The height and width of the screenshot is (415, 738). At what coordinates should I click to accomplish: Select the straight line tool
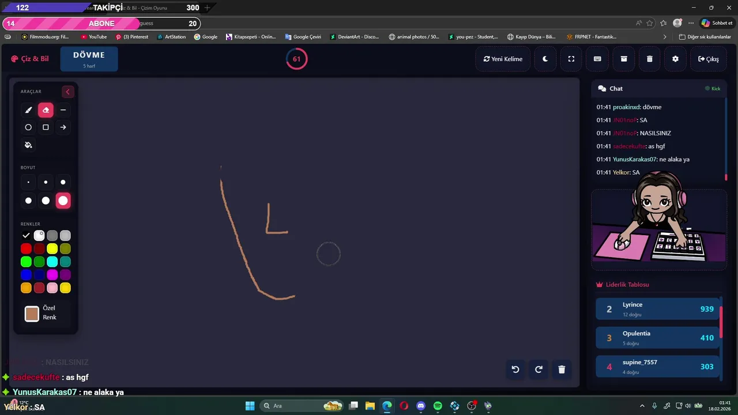[63, 110]
